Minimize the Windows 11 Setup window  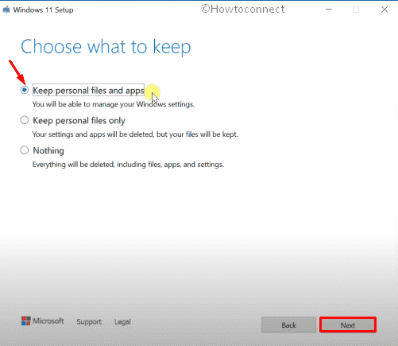point(329,10)
